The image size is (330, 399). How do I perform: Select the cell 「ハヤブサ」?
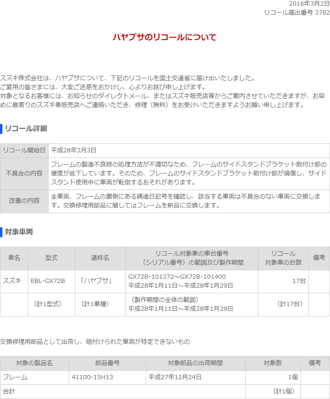(x=100, y=282)
